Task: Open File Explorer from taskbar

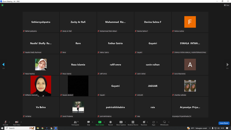Action: pyautogui.click(x=38, y=128)
